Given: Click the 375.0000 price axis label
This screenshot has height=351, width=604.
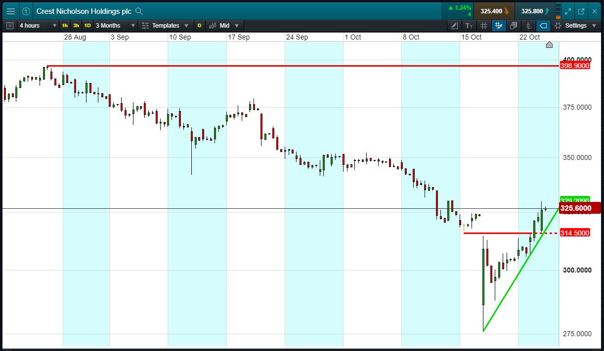Looking at the screenshot, I should coord(577,107).
